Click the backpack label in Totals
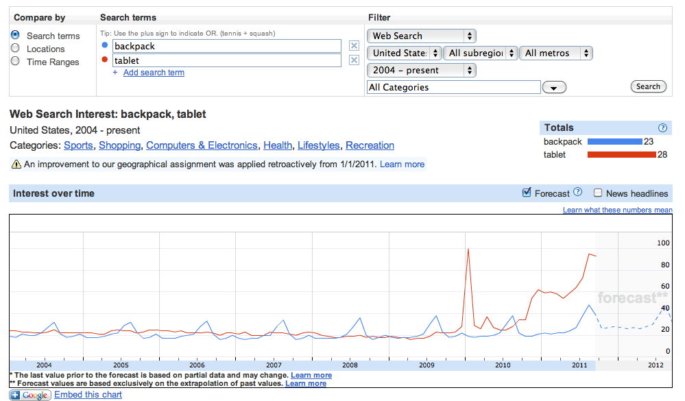685x401 pixels. 563,141
